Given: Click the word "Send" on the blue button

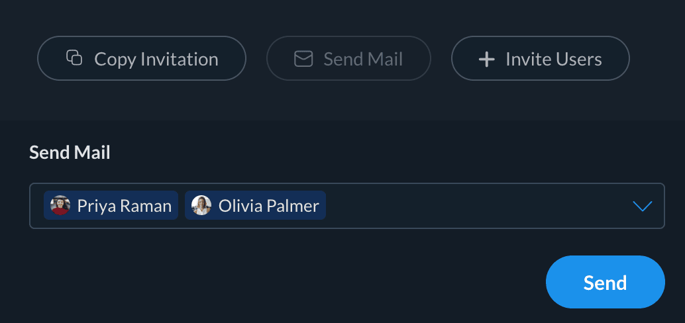Looking at the screenshot, I should point(605,283).
